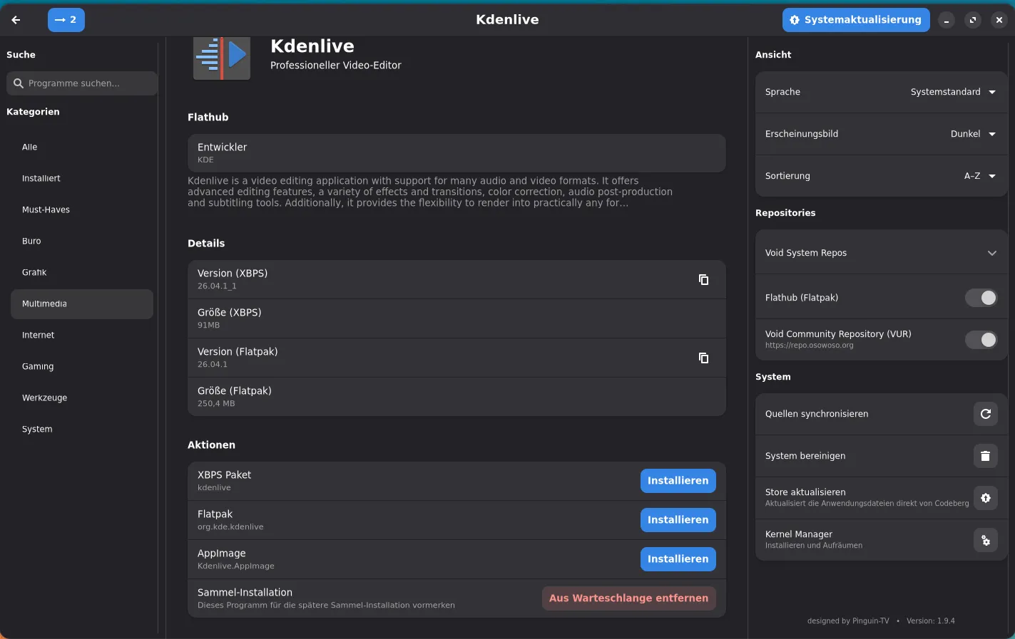Viewport: 1015px width, 639px height.
Task: Select the Internet category
Action: 82,335
